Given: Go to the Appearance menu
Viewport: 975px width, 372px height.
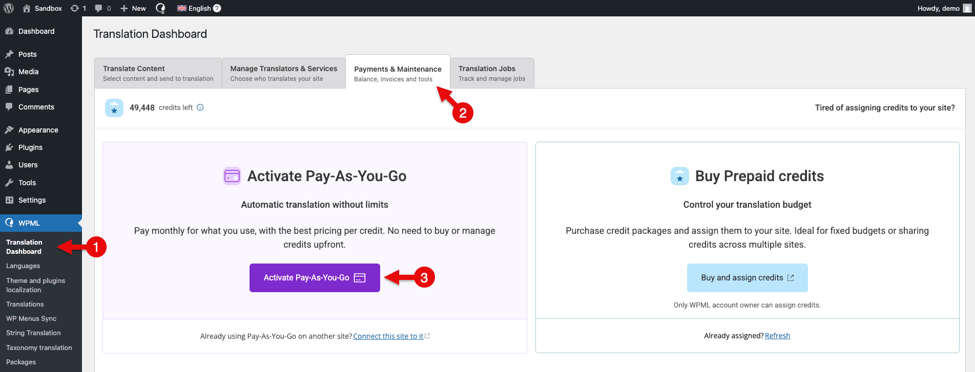Looking at the screenshot, I should pos(38,130).
